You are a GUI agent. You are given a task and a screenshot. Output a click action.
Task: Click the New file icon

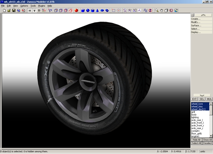[4, 11]
